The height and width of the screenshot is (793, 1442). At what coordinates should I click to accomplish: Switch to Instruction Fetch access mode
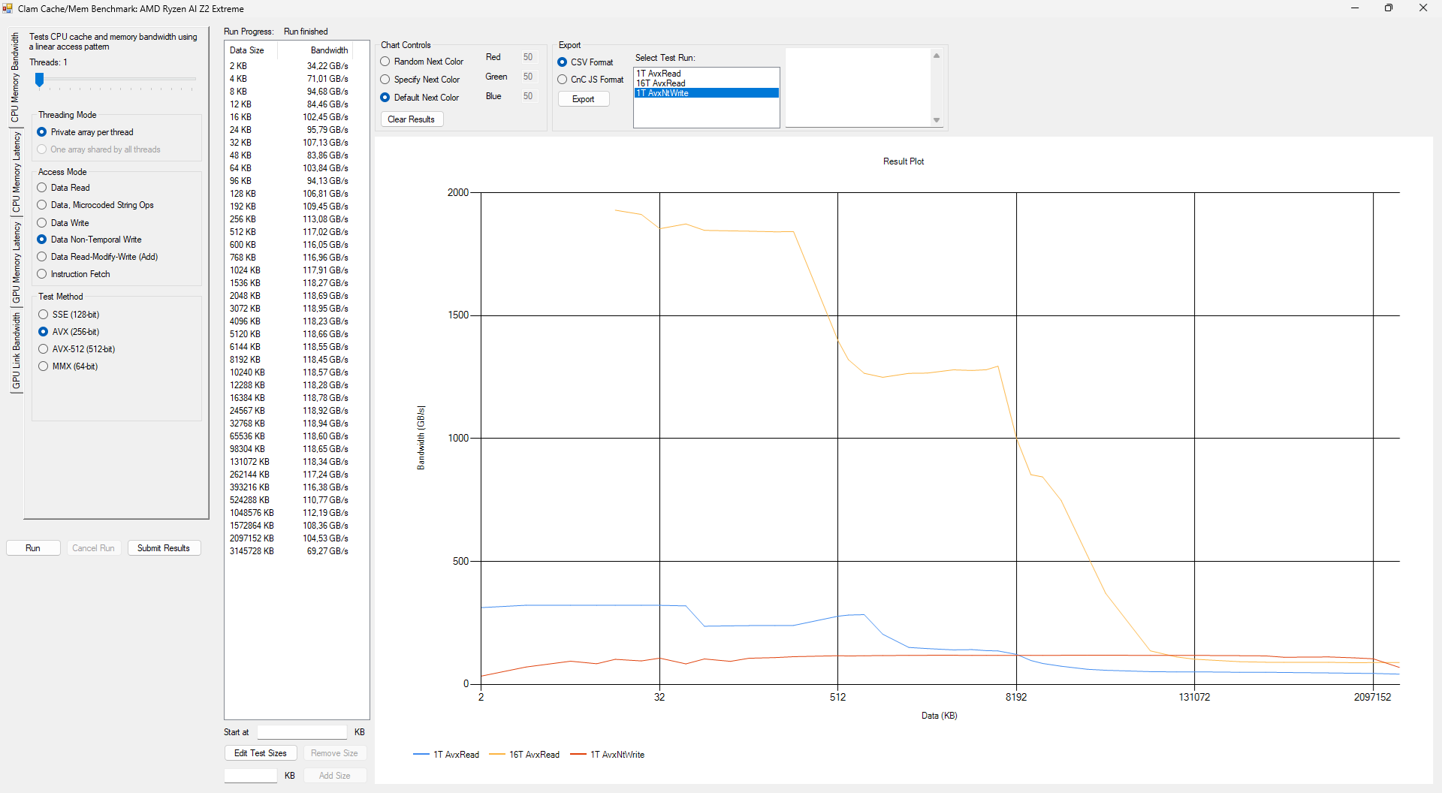[x=42, y=274]
